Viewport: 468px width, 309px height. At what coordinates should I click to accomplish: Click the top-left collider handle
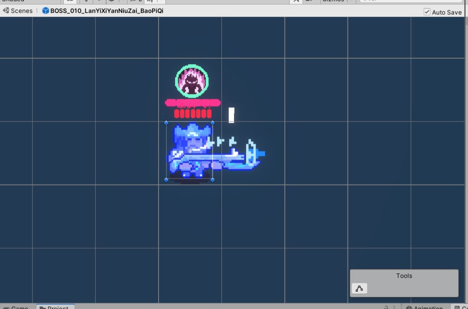pyautogui.click(x=166, y=123)
